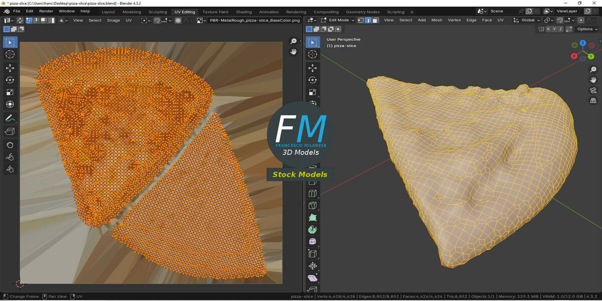The image size is (602, 301).
Task: Click the zoom magnifier in 3D viewport
Action: point(593,70)
